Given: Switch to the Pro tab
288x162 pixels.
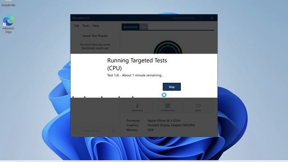Looking at the screenshot, I should coord(144,27).
